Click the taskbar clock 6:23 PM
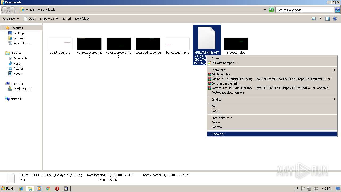 click(x=327, y=189)
